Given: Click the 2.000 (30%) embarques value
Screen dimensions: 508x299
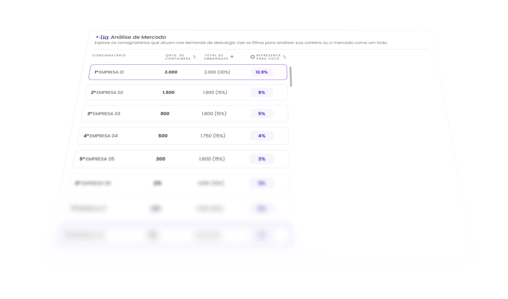Looking at the screenshot, I should click(x=217, y=72).
